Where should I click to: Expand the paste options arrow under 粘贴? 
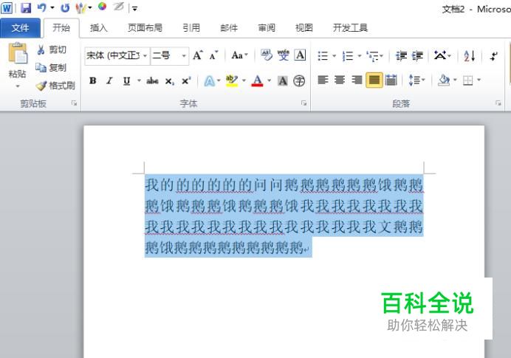pyautogui.click(x=18, y=86)
